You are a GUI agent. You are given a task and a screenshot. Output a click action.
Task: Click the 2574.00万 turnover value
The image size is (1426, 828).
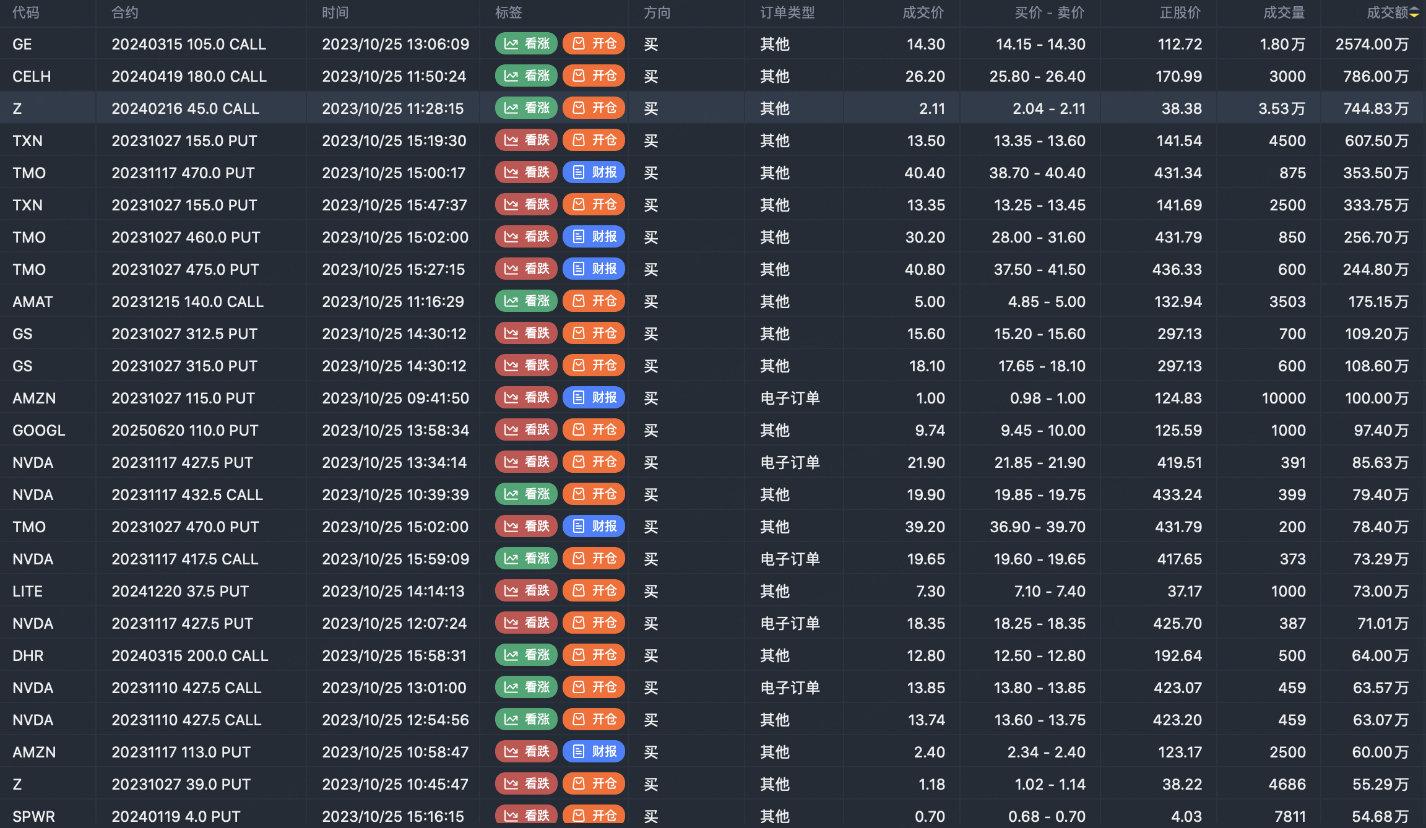[x=1372, y=45]
